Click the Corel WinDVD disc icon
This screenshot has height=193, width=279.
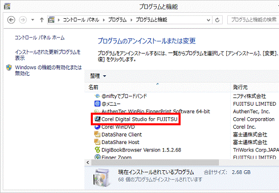(x=97, y=127)
